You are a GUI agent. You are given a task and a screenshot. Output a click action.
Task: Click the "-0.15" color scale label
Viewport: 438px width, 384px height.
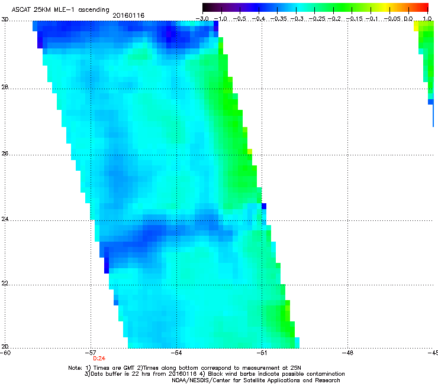click(x=354, y=19)
